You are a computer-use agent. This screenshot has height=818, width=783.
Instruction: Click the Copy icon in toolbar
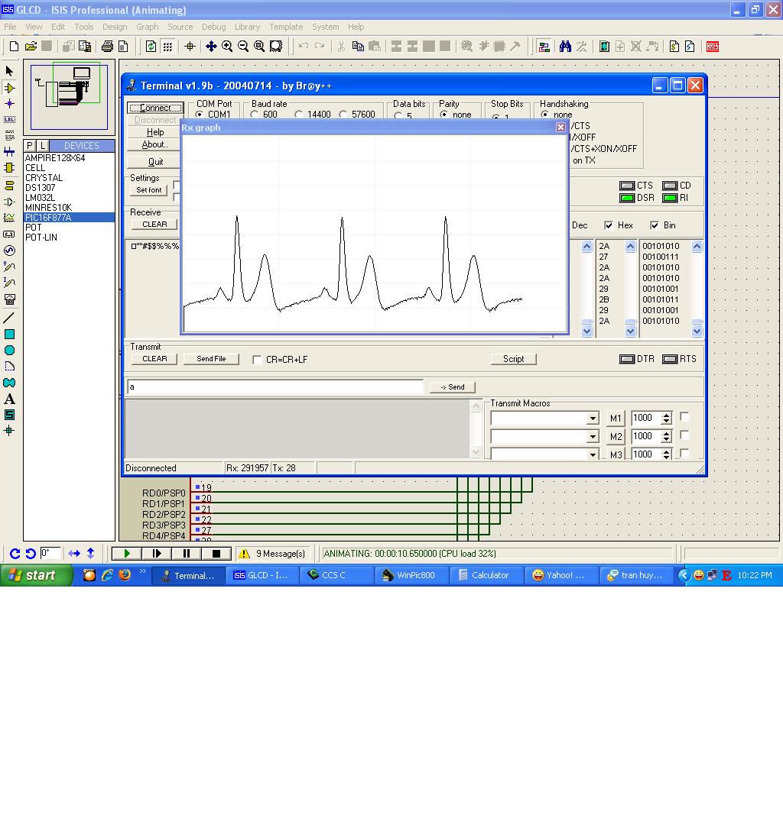click(x=358, y=47)
